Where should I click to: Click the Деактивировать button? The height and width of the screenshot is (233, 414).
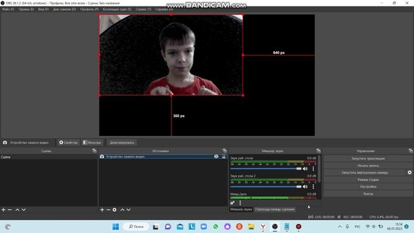click(122, 142)
